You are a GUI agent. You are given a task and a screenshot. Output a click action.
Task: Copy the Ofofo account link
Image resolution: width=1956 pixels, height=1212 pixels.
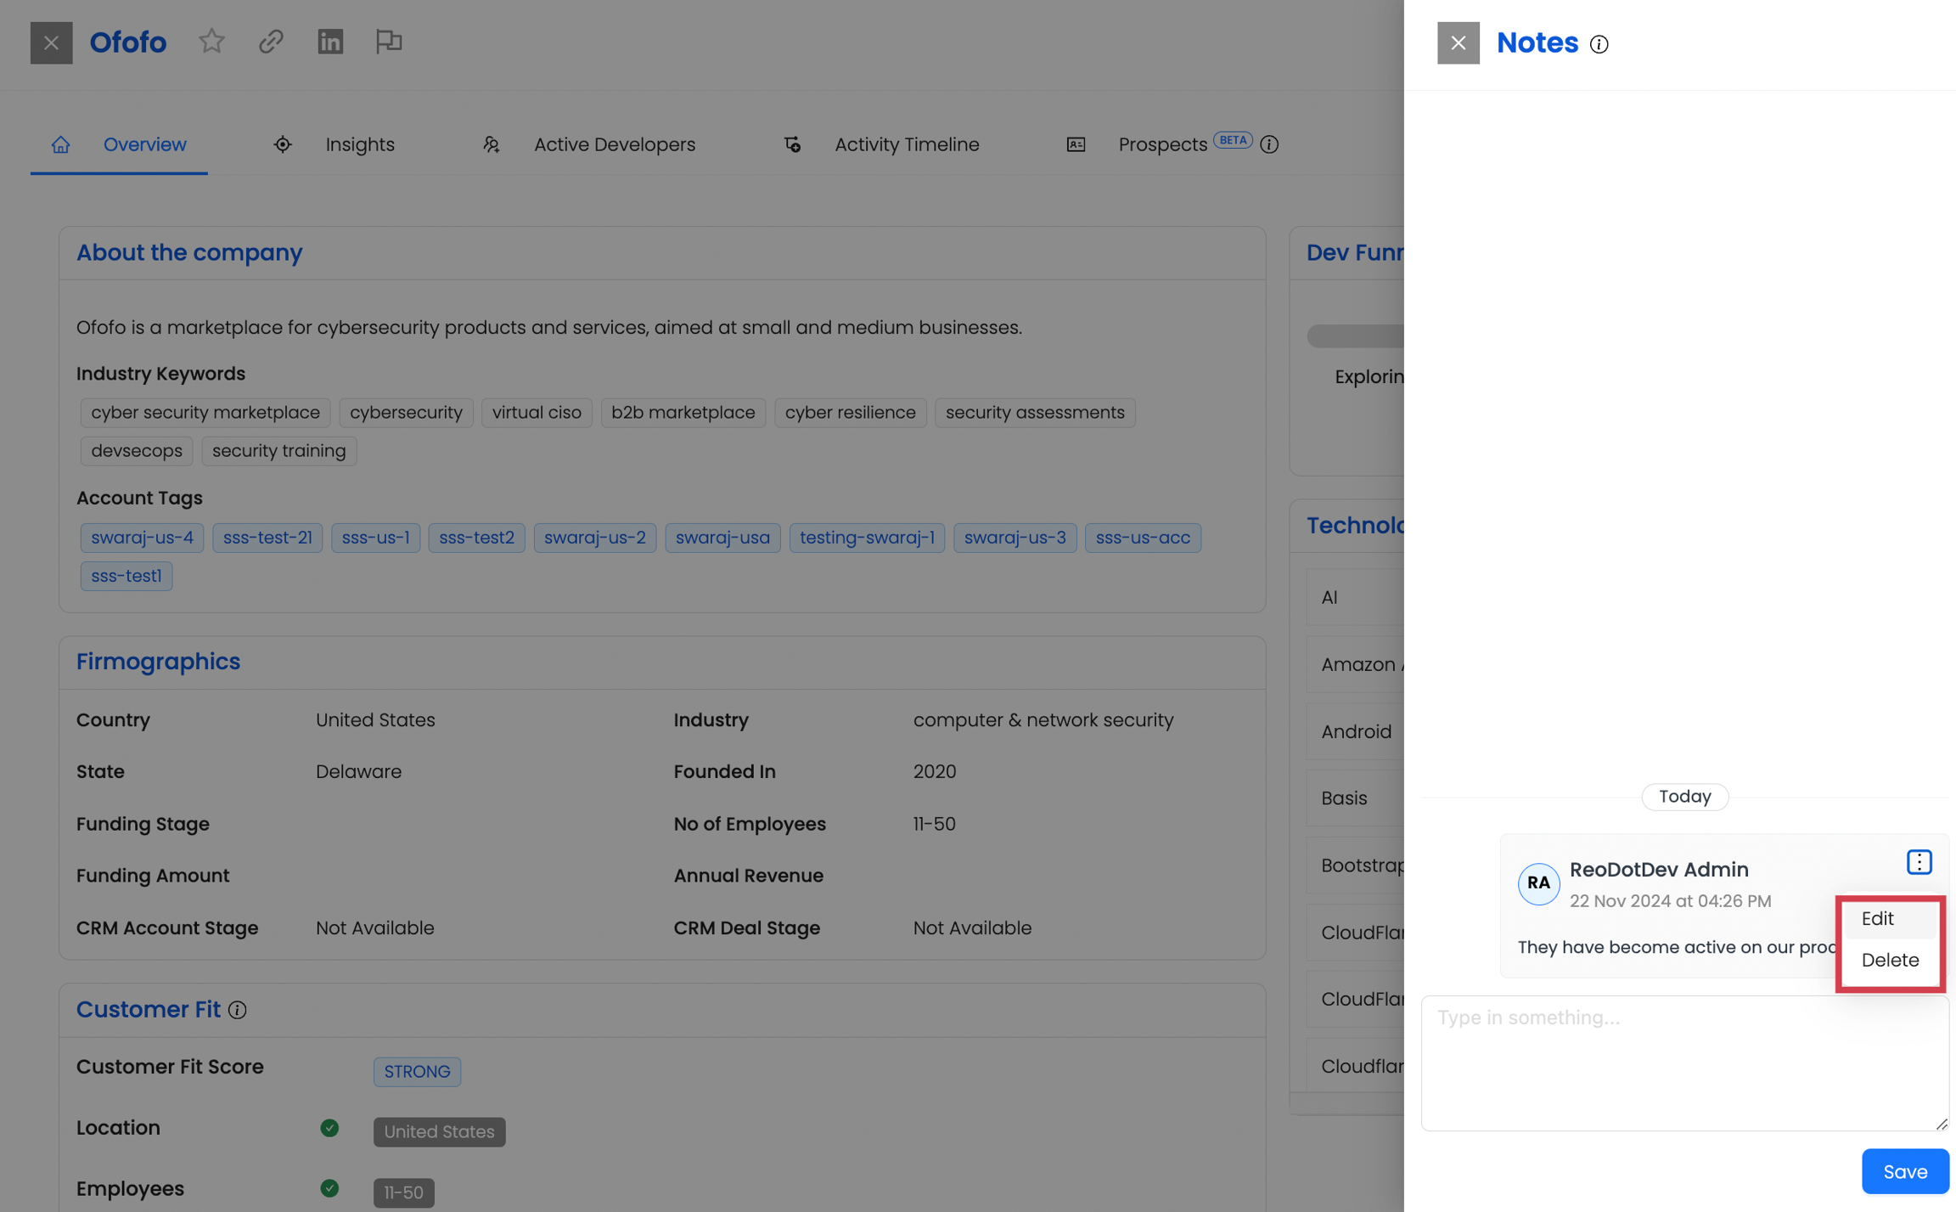click(271, 42)
